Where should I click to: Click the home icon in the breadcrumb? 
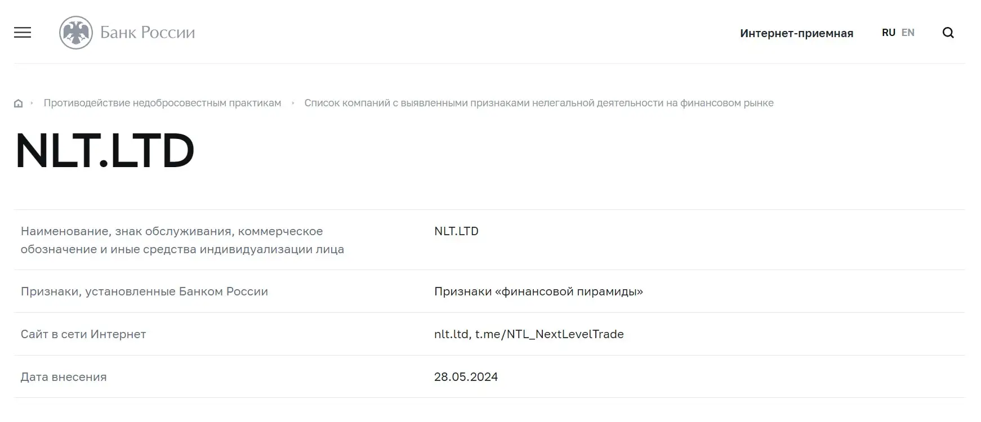[19, 103]
